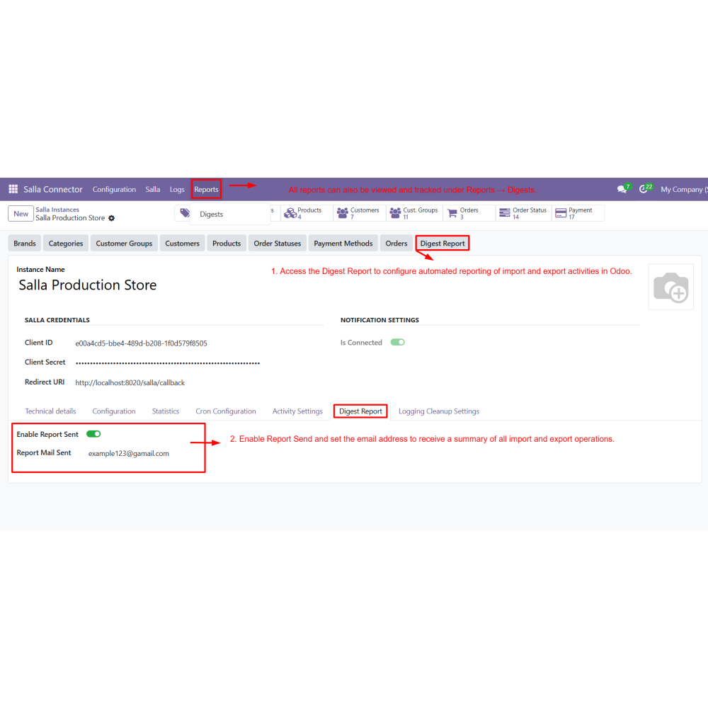Open the Orders cart stat button

click(x=469, y=213)
